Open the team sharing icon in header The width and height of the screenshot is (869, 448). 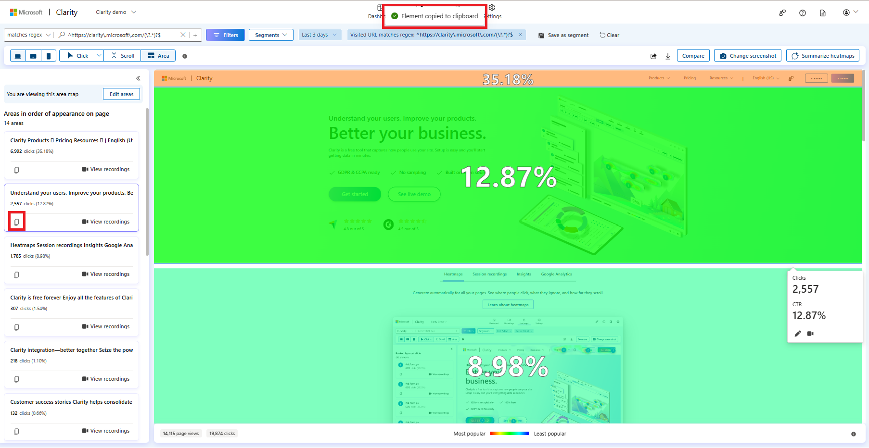click(x=782, y=13)
